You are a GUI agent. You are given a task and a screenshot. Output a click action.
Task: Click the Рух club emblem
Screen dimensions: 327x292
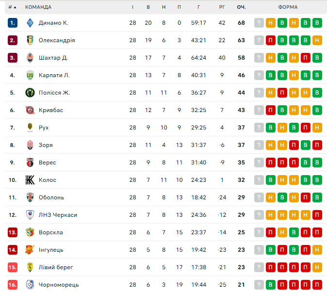tap(30, 128)
